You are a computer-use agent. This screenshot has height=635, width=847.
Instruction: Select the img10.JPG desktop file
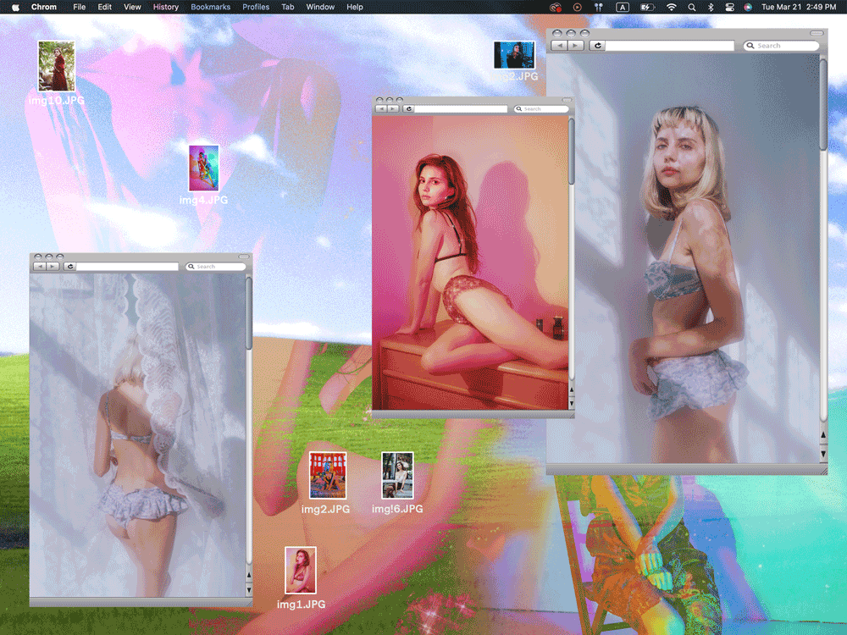click(56, 67)
